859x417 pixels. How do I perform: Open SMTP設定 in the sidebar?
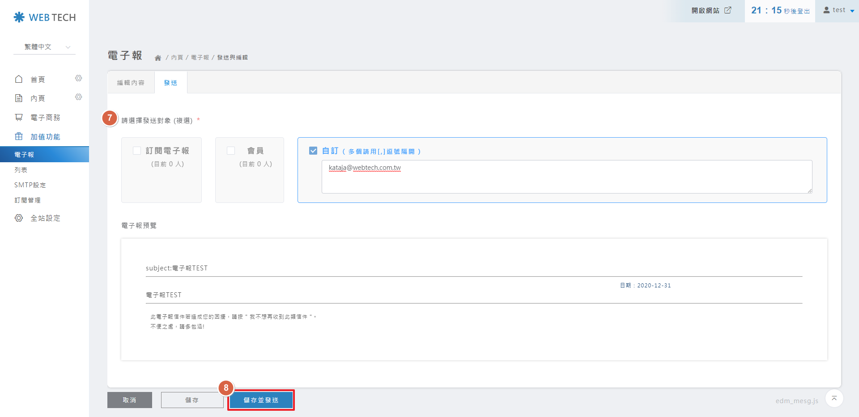pyautogui.click(x=30, y=185)
